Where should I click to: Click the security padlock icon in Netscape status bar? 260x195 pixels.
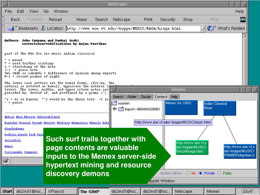coord(6,160)
